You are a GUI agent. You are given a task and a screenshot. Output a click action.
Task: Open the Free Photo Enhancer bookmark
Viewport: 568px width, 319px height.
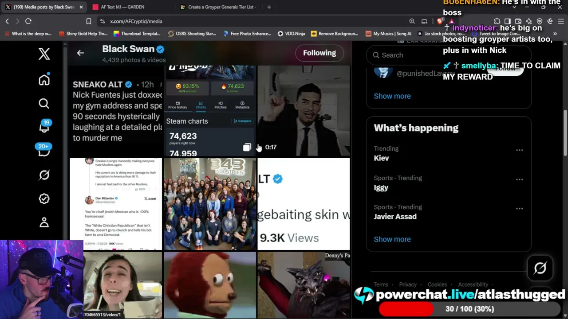[x=247, y=34]
